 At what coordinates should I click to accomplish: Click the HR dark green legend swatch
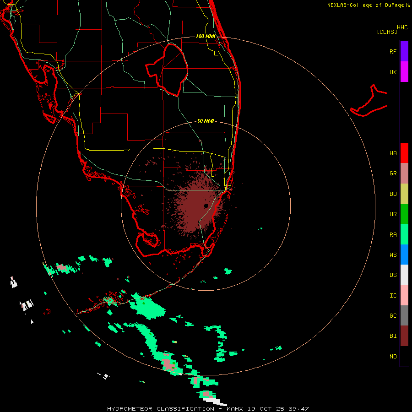(404, 214)
